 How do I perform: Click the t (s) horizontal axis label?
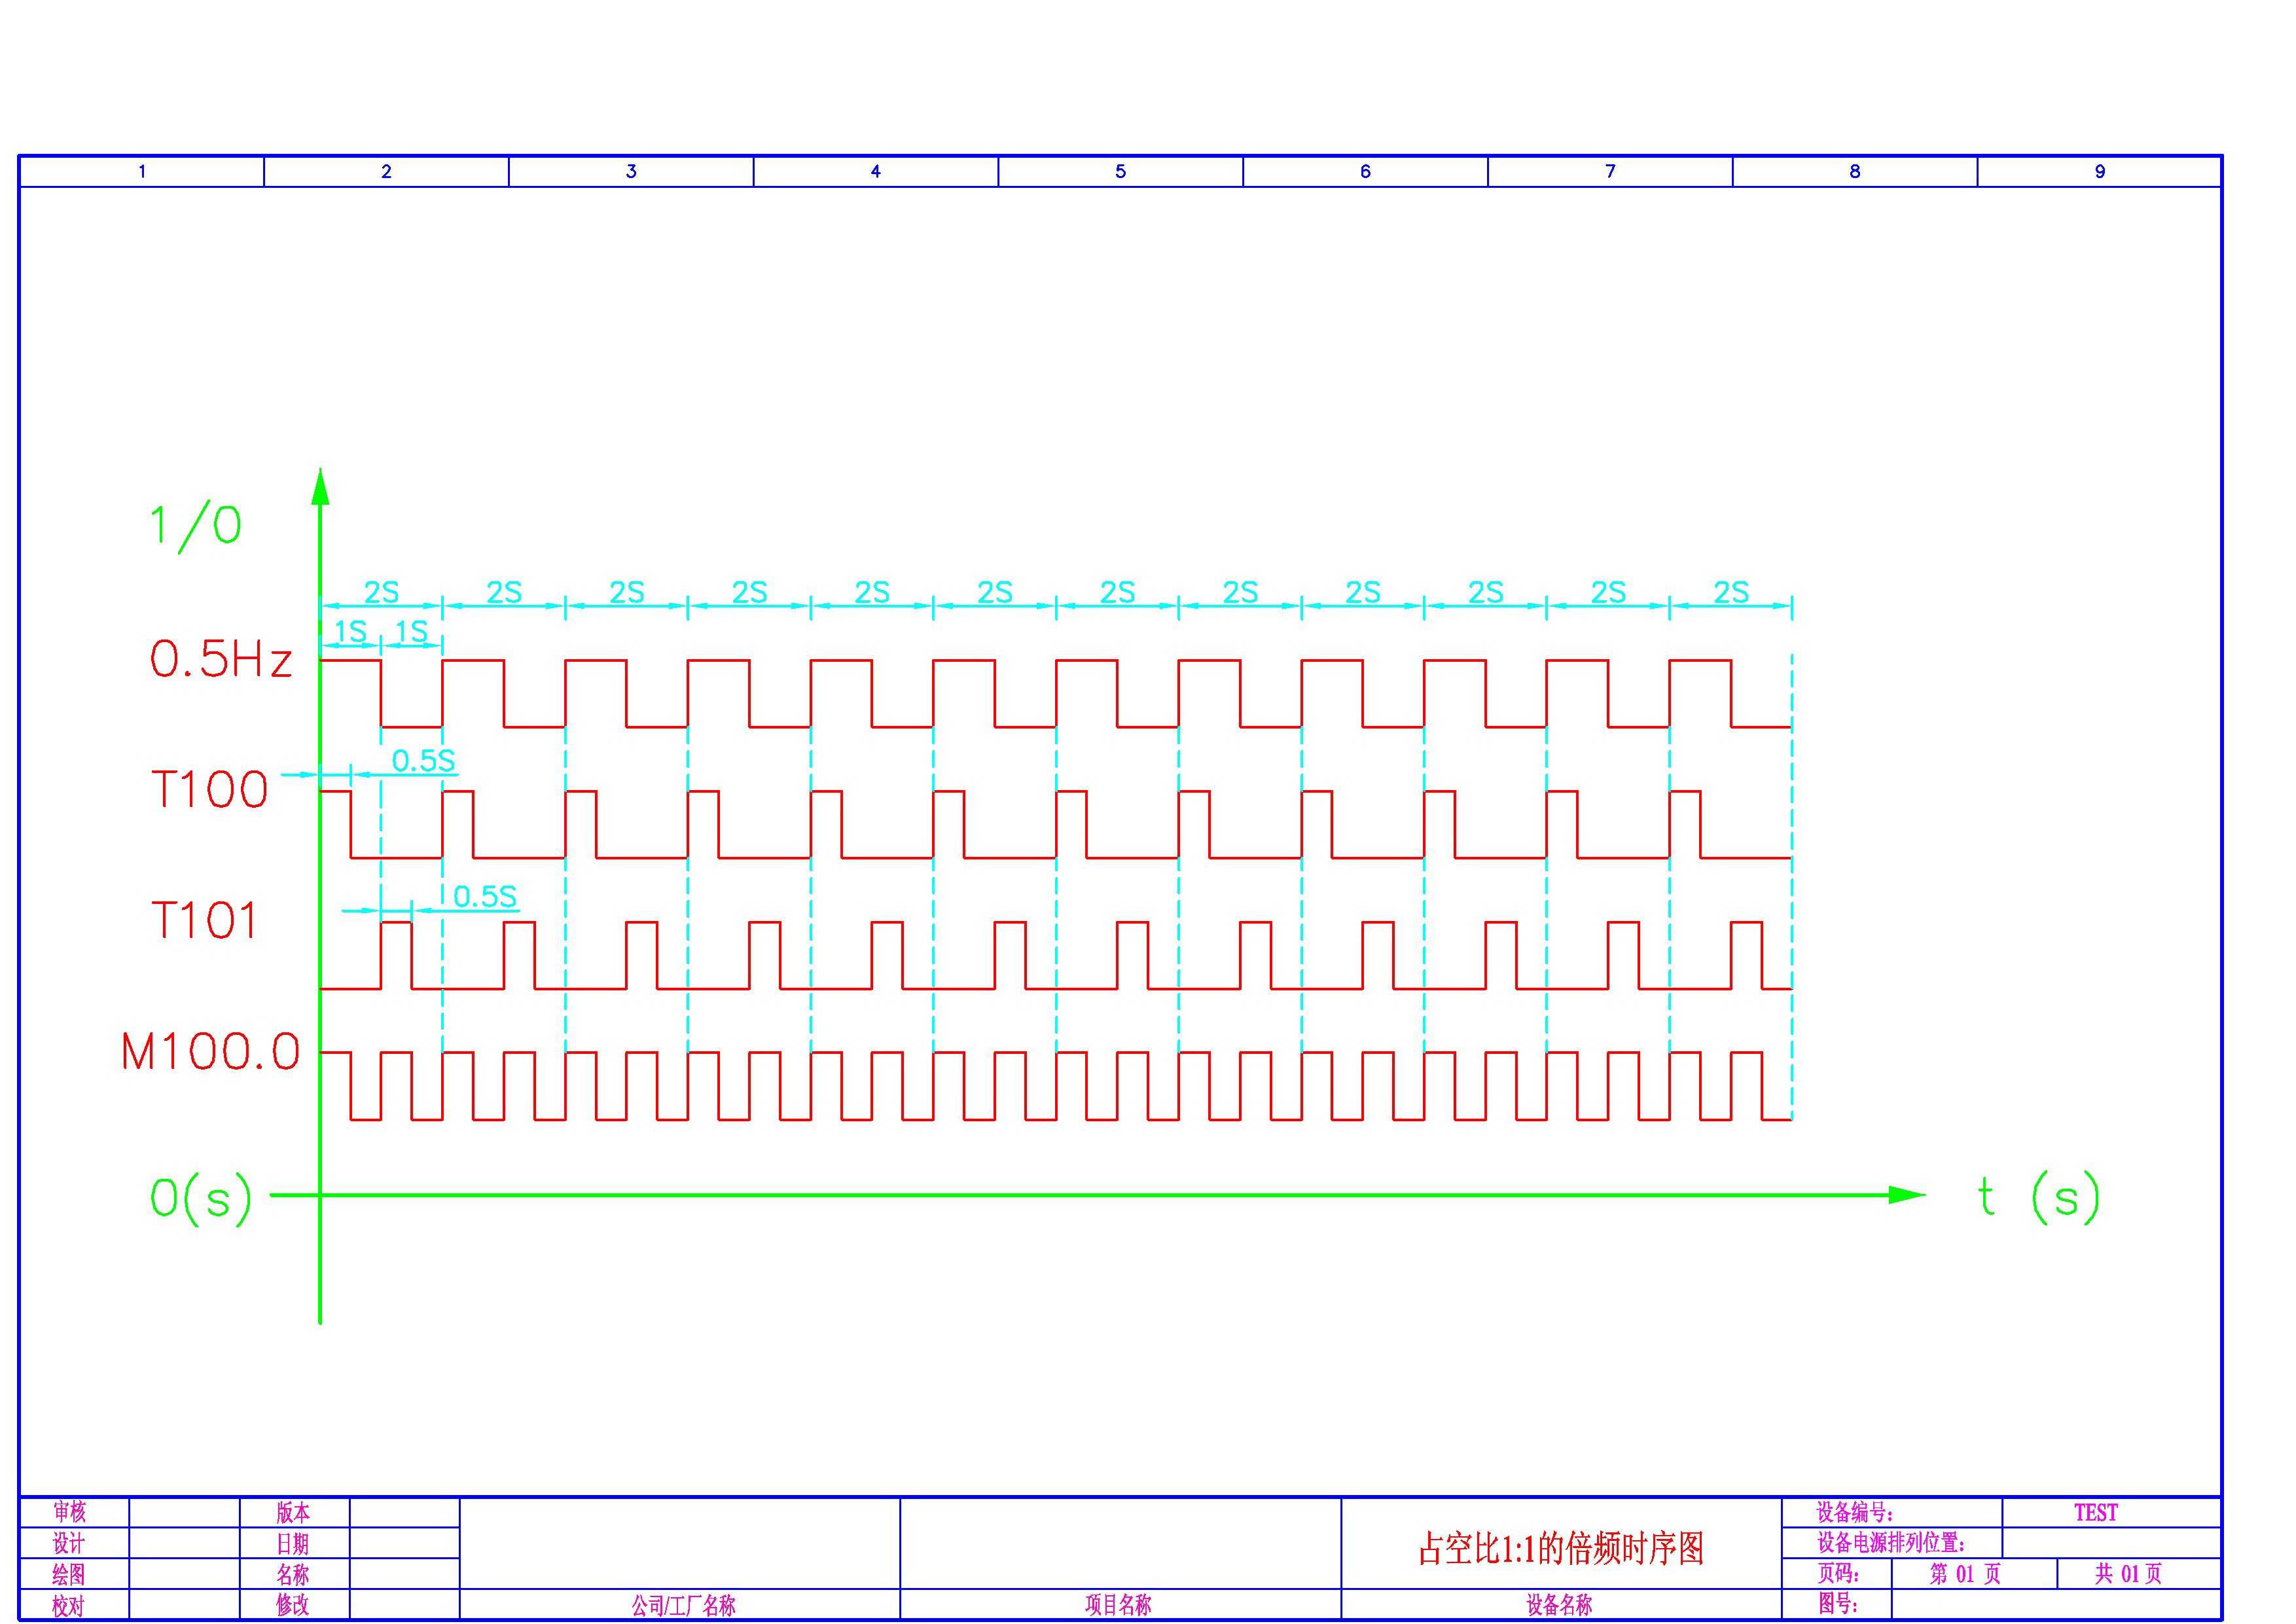point(2038,1197)
